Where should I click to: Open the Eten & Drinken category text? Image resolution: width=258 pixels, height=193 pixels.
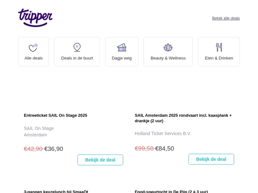(219, 58)
